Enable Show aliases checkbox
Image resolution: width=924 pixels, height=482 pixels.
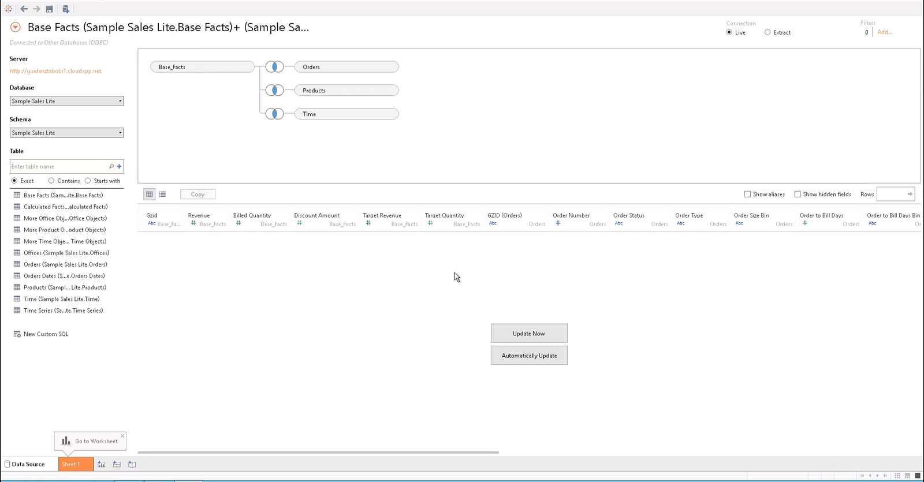click(748, 195)
